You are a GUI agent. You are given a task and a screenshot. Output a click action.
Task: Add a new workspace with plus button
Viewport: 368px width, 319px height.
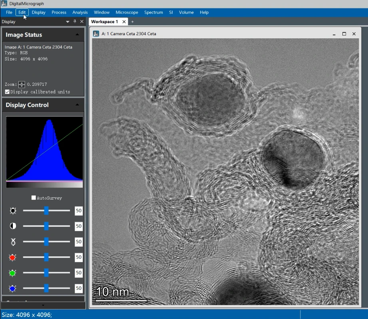[x=133, y=22]
